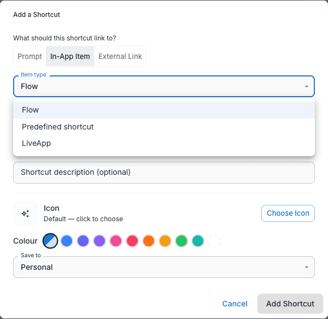Select the pink colour swatch
Viewport: 328px width, 319px height.
pyautogui.click(x=116, y=241)
